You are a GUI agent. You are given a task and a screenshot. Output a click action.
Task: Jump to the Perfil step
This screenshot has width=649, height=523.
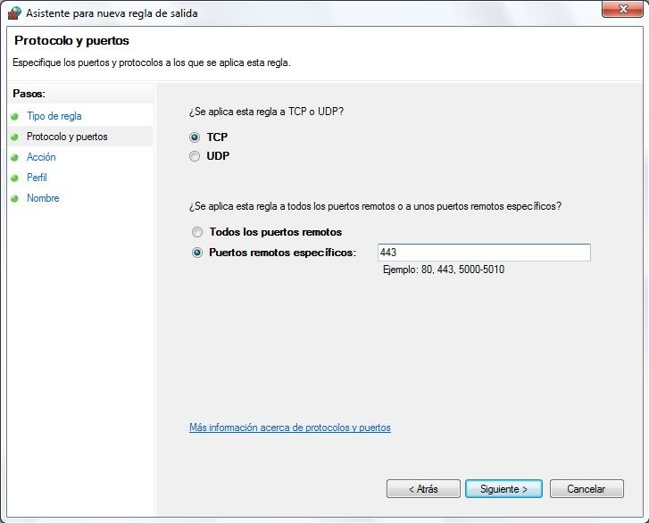[x=37, y=178]
